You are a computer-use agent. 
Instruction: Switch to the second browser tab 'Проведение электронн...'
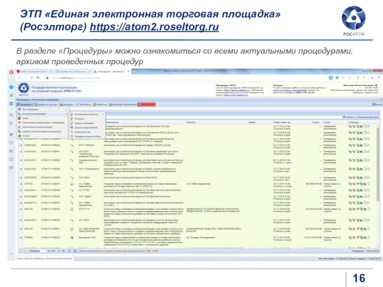tap(73, 71)
